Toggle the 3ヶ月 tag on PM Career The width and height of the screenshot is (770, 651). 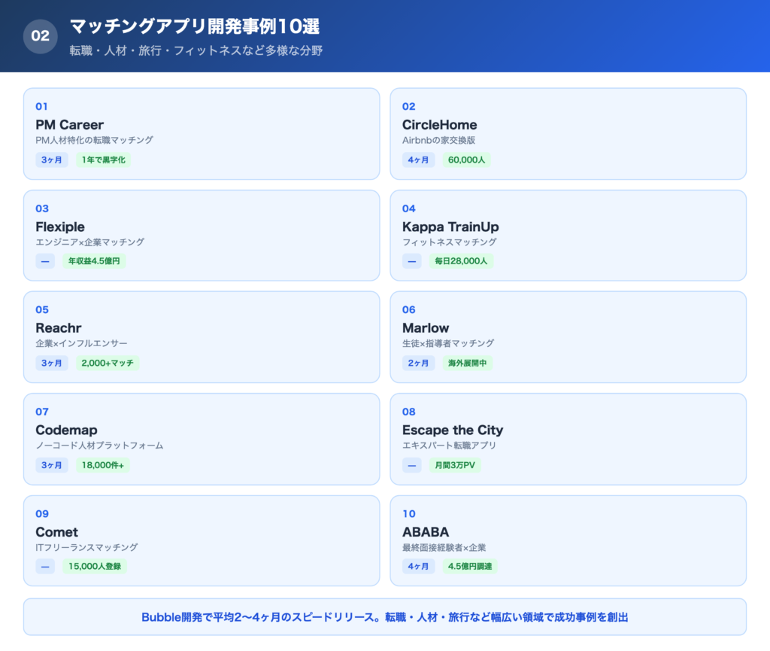pyautogui.click(x=51, y=160)
